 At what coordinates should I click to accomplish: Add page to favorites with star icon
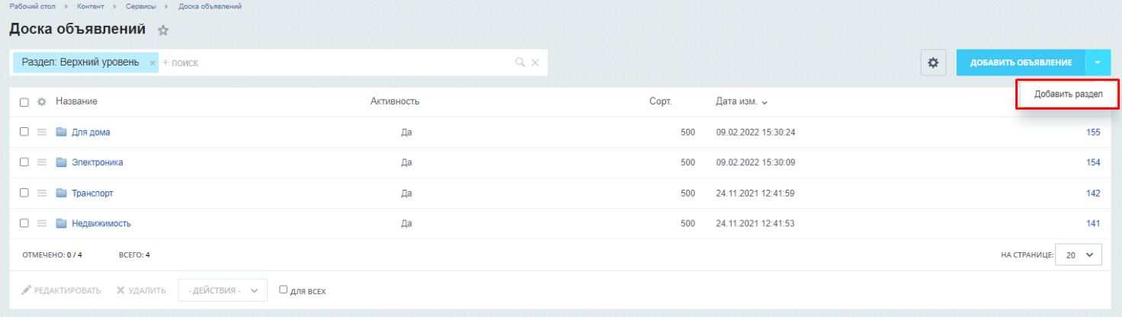pyautogui.click(x=162, y=31)
